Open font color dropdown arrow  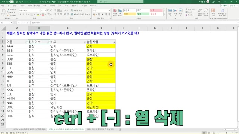click(45, 15)
